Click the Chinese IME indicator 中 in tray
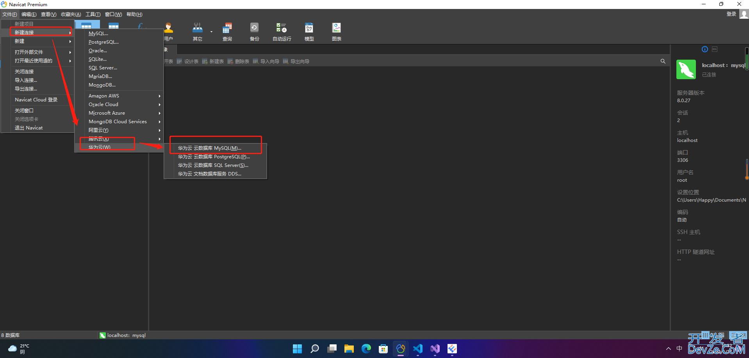The width and height of the screenshot is (749, 358). point(679,349)
